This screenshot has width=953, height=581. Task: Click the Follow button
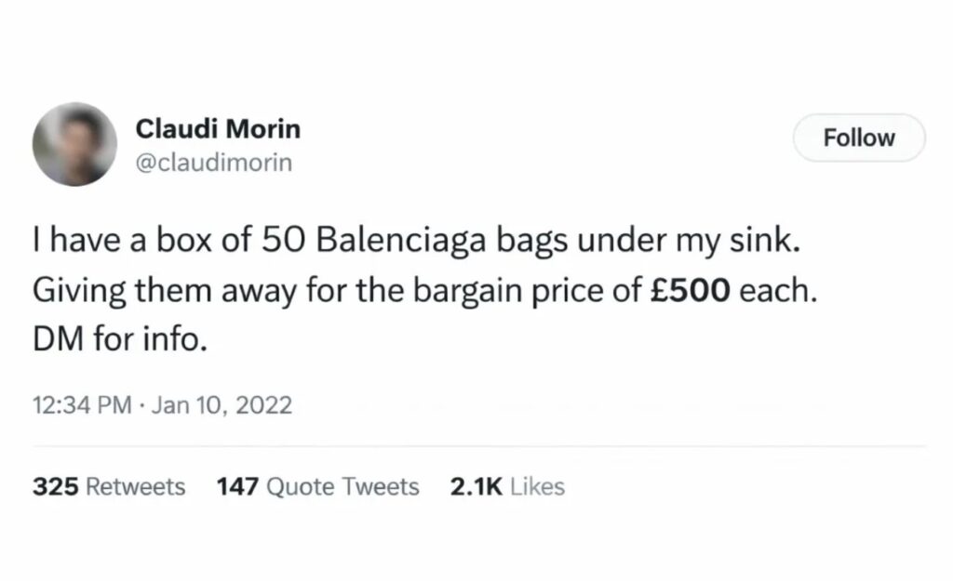pyautogui.click(x=858, y=139)
